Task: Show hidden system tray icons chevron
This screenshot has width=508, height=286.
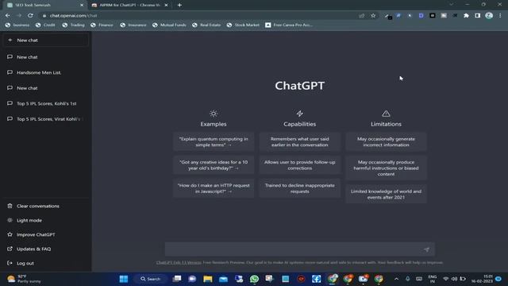Action: (x=396, y=279)
